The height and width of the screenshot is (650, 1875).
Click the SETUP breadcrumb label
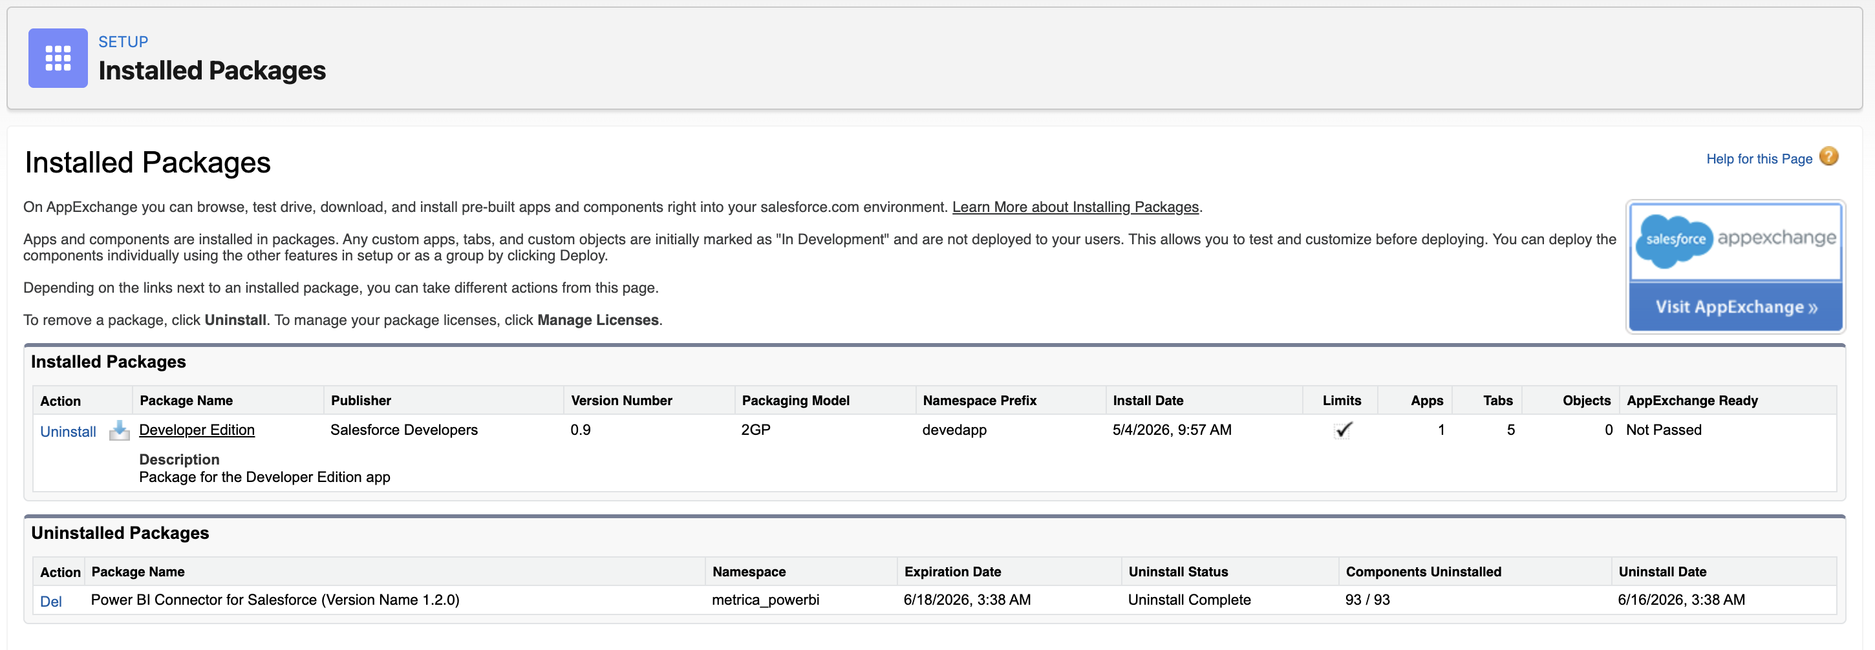click(123, 42)
